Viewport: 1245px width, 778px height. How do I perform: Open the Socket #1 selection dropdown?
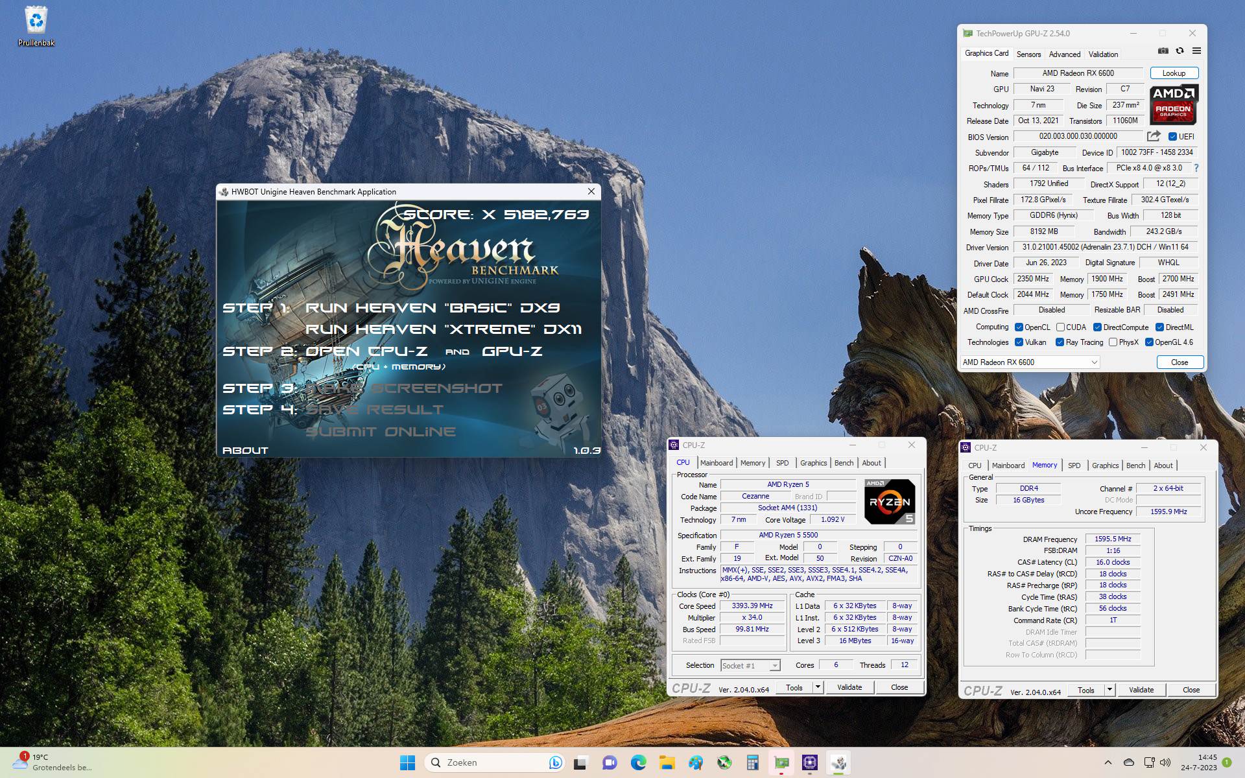tap(750, 666)
